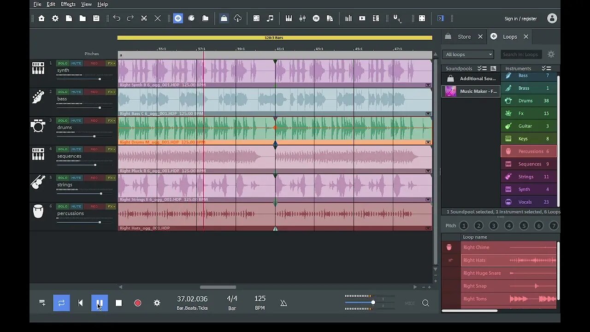Click the magnet snap icon
This screenshot has width=590, height=332.
click(x=397, y=18)
